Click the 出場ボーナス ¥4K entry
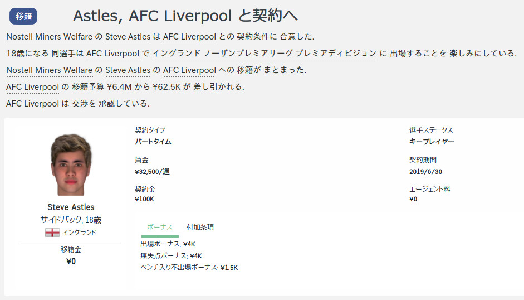Screen dimensions: 524x300 click(x=168, y=244)
